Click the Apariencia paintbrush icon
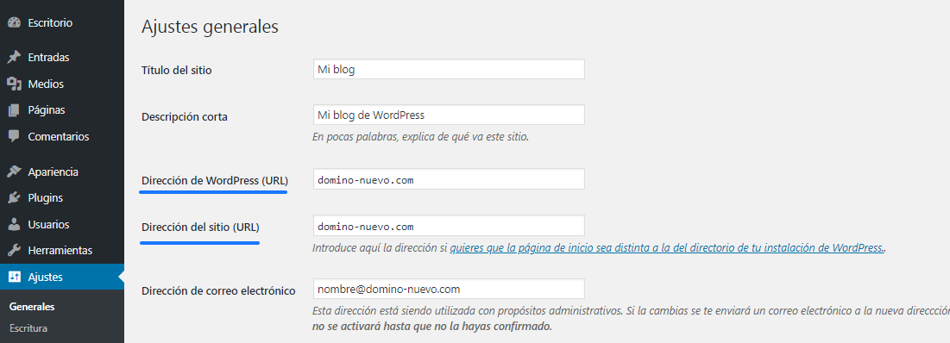Image resolution: width=950 pixels, height=343 pixels. click(14, 171)
